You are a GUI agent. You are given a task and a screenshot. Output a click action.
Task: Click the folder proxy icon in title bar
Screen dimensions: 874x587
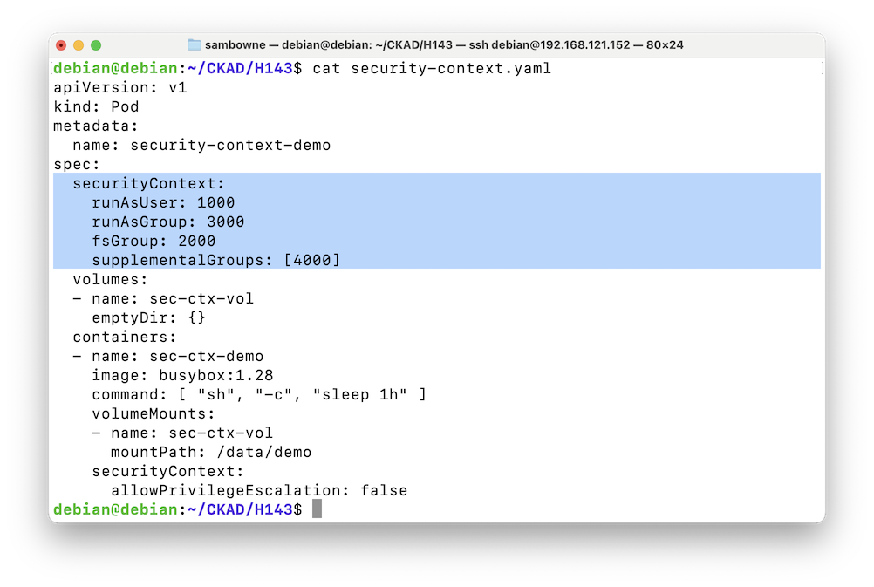pyautogui.click(x=194, y=44)
